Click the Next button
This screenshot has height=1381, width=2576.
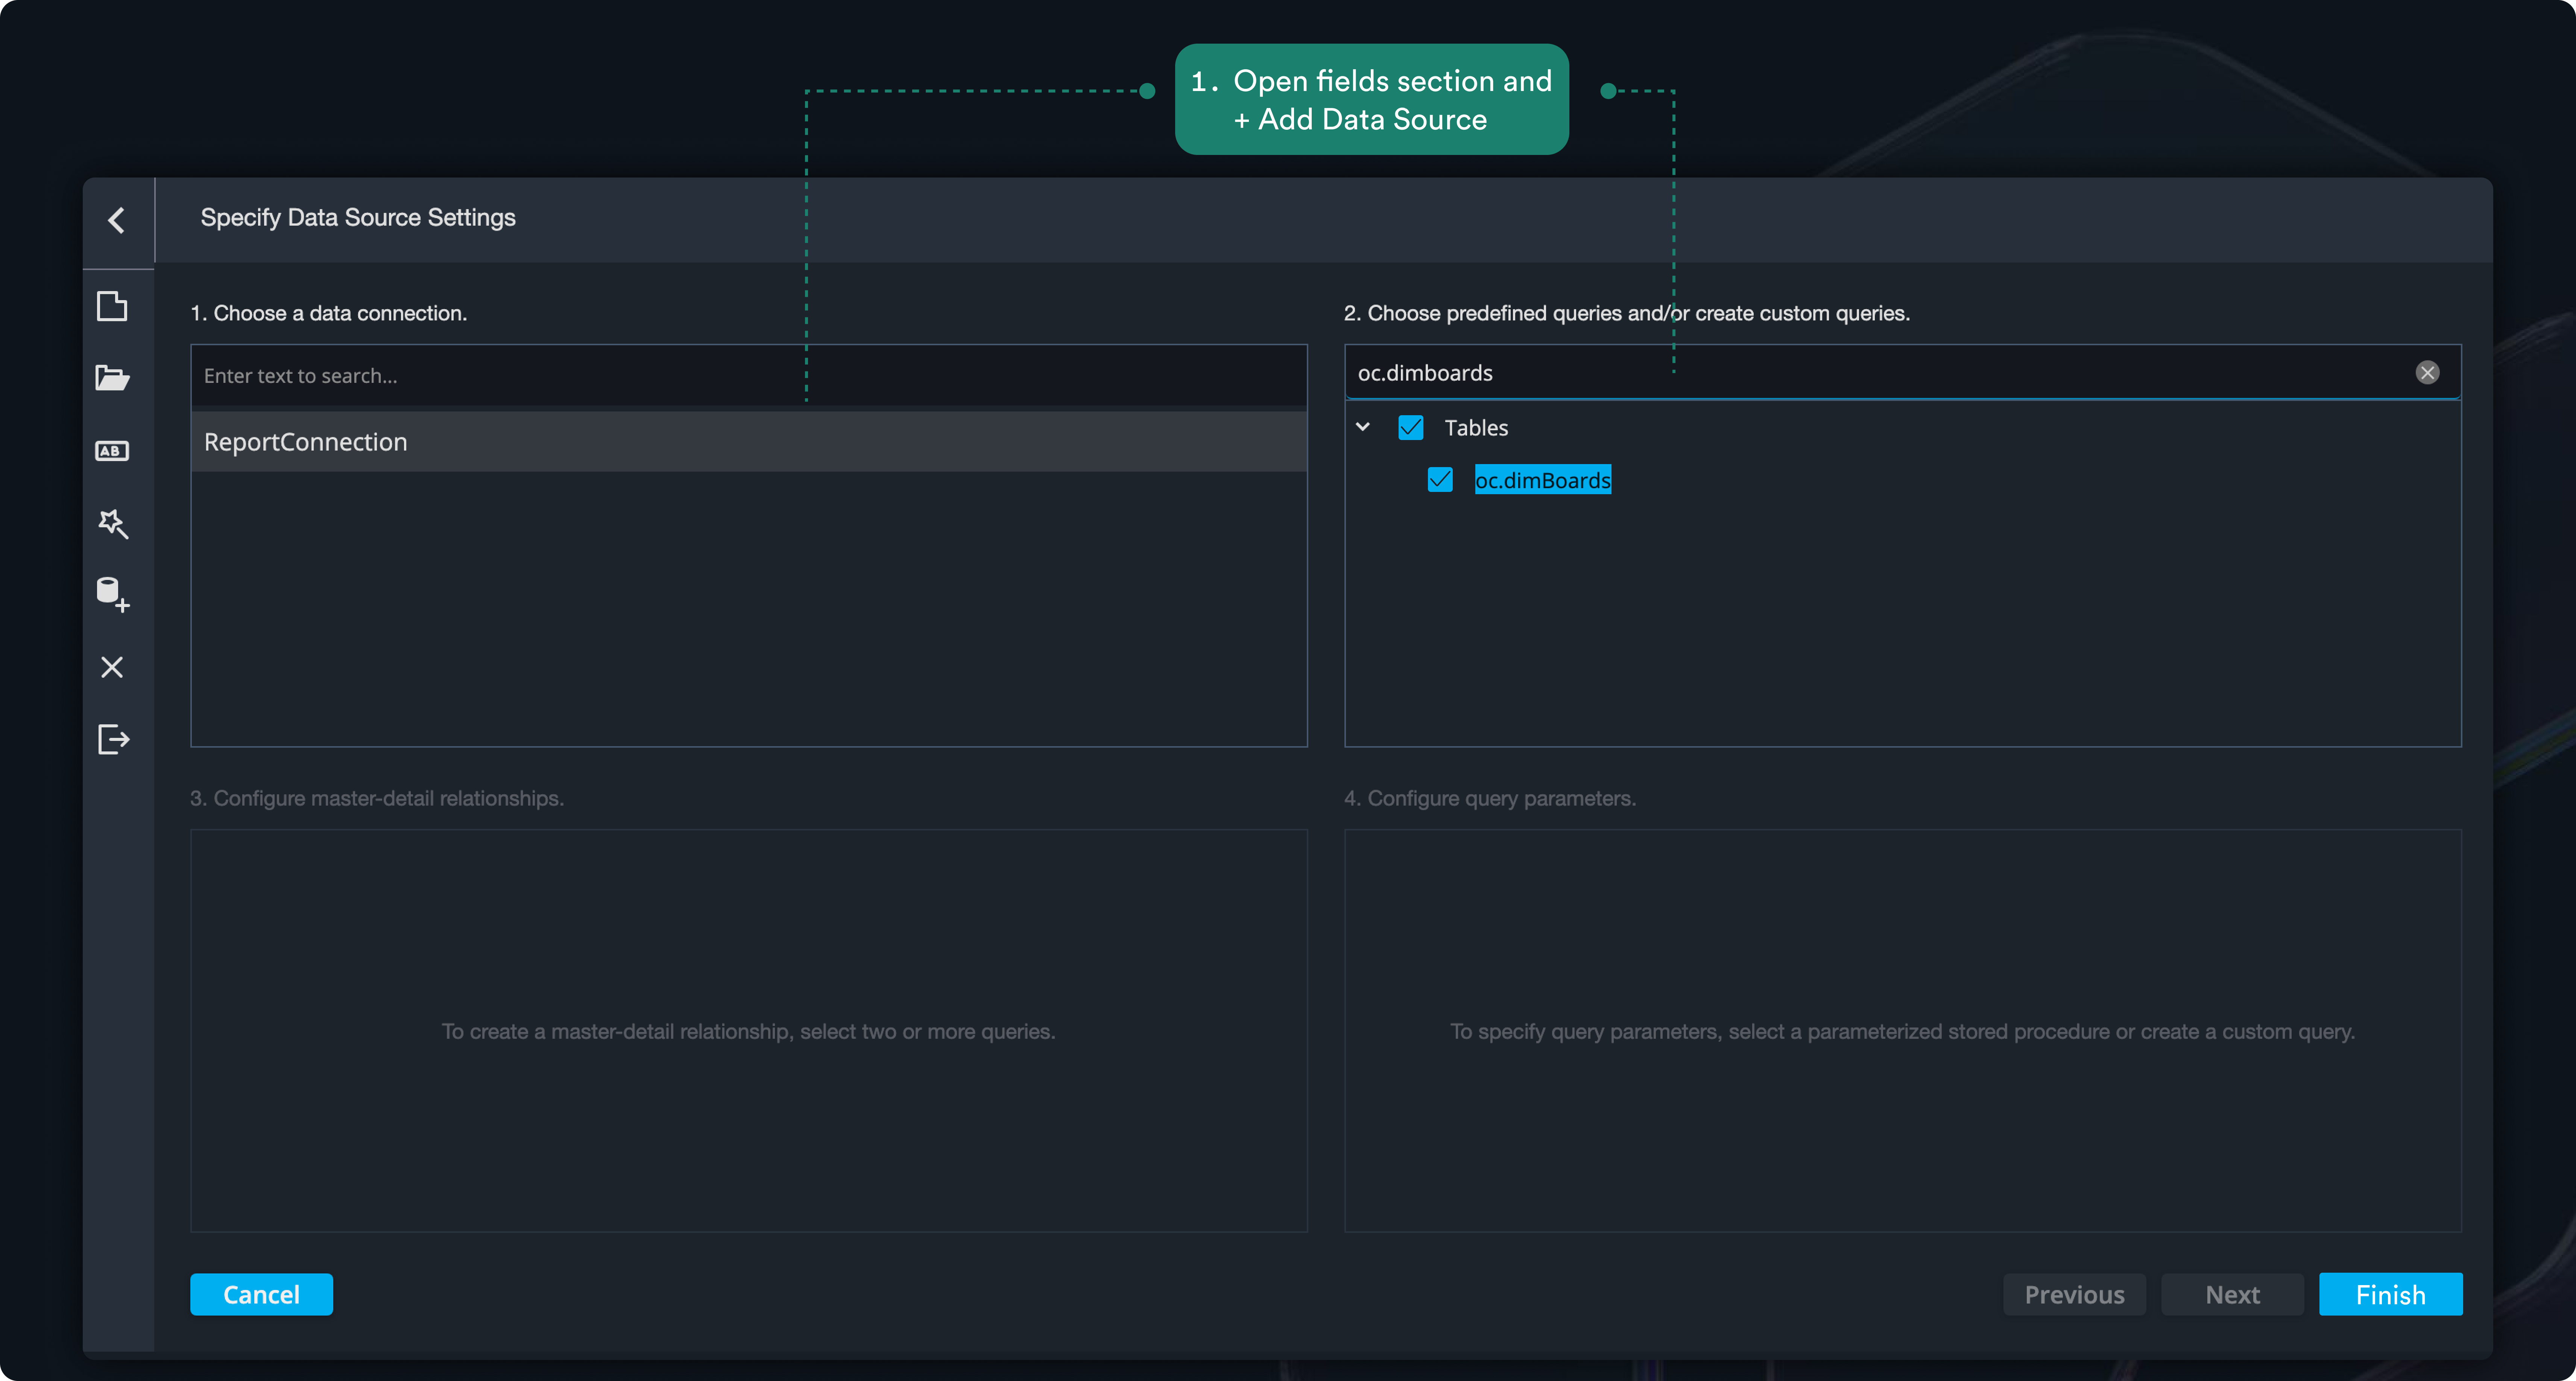[2232, 1294]
